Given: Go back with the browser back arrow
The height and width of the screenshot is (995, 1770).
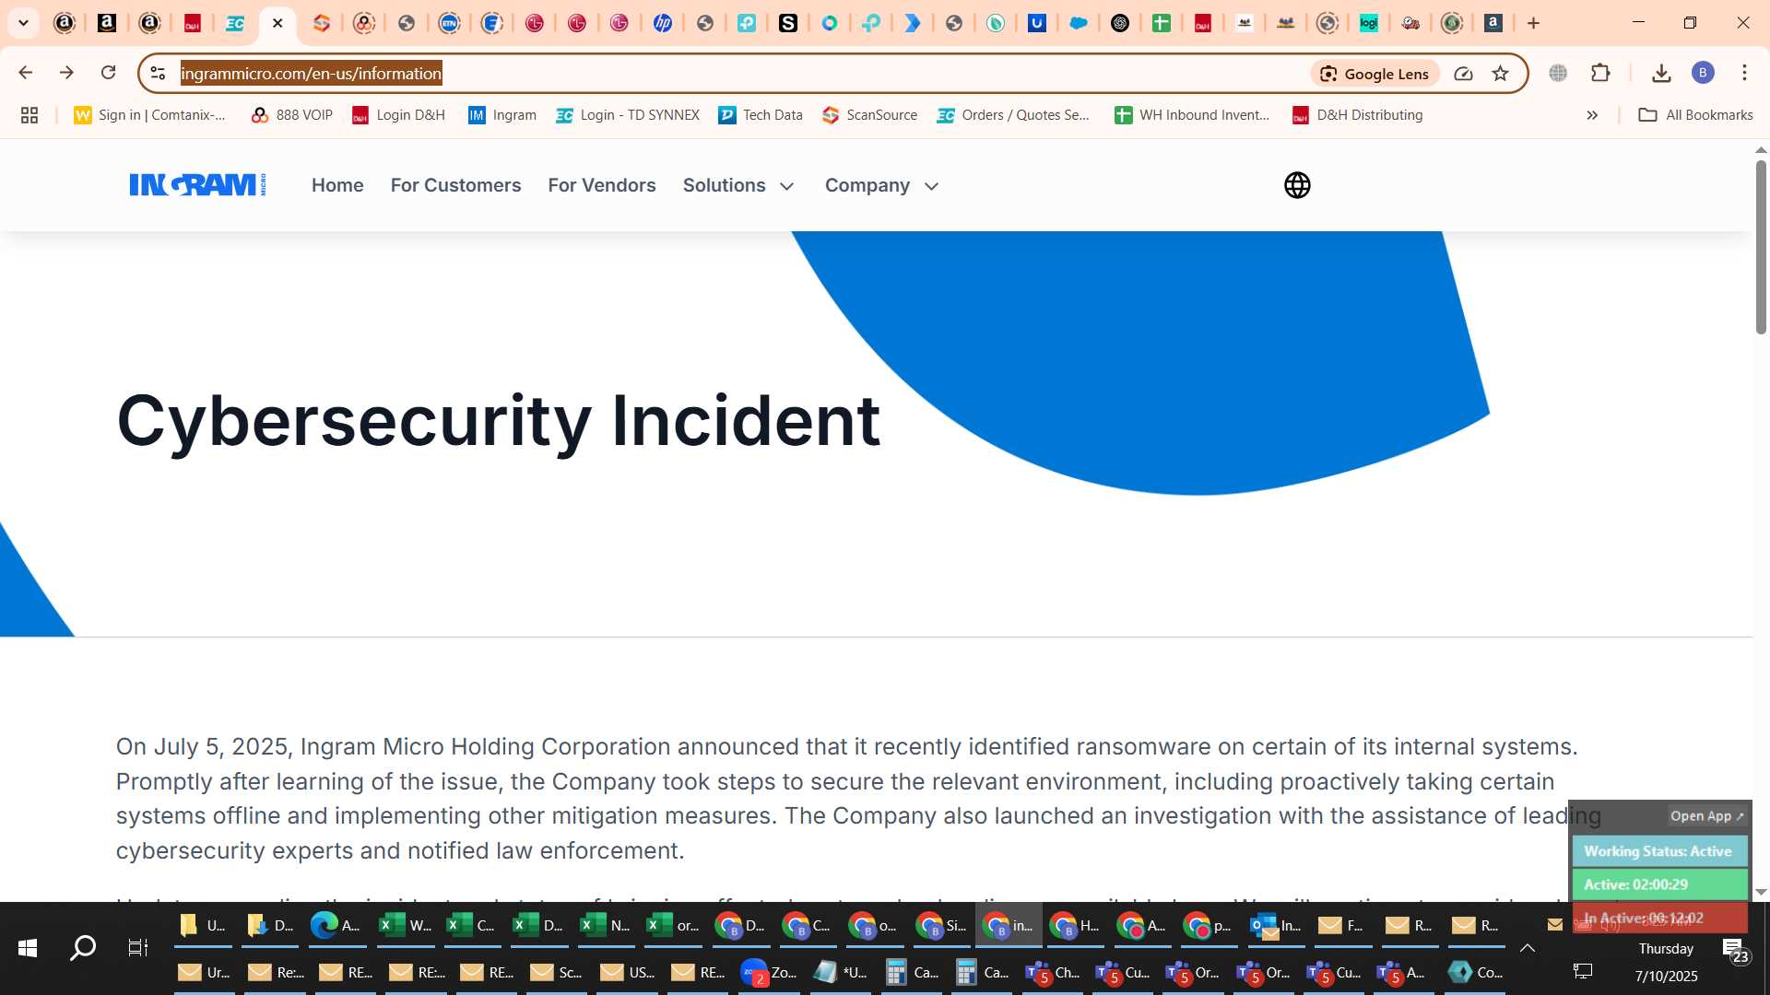Looking at the screenshot, I should 25,73.
